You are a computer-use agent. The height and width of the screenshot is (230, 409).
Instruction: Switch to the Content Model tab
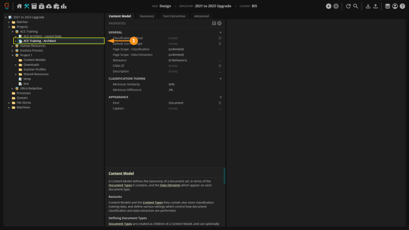click(120, 16)
